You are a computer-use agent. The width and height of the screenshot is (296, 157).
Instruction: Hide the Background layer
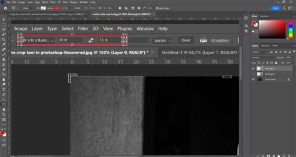pyautogui.click(x=253, y=80)
